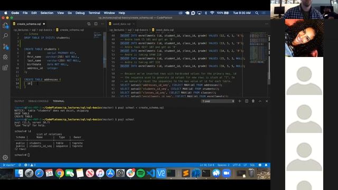Add a new terminal with plus icon
The width and height of the screenshot is (338, 190).
[x=239, y=101]
